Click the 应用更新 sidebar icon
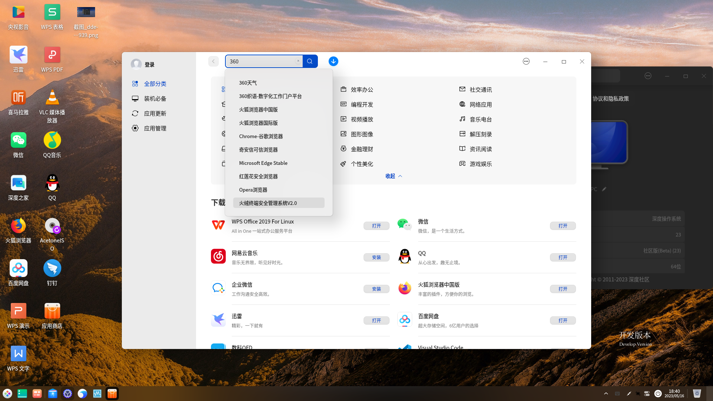Viewport: 713px width, 401px height. pos(136,113)
